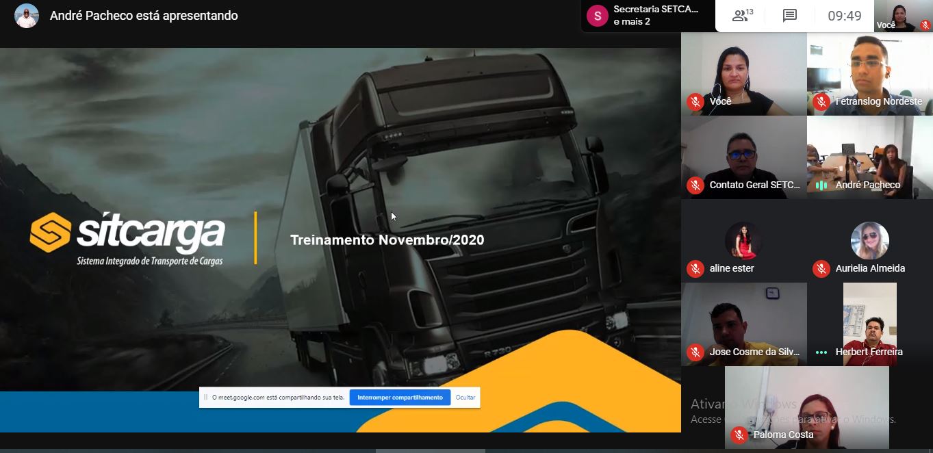Viewport: 933px width, 453px height.
Task: Click muted mic icon on Jose Cosme
Action: 695,352
